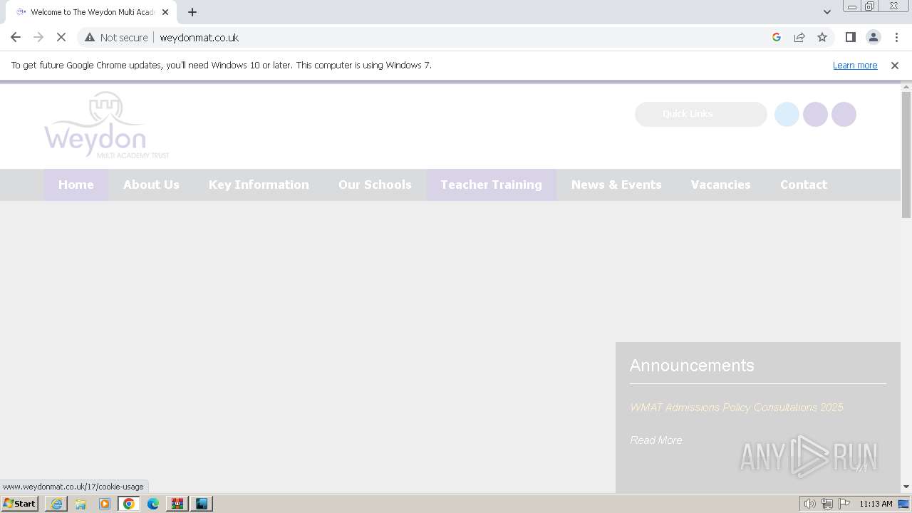Click the network tray icon
Image resolution: width=912 pixels, height=513 pixels.
tap(827, 504)
